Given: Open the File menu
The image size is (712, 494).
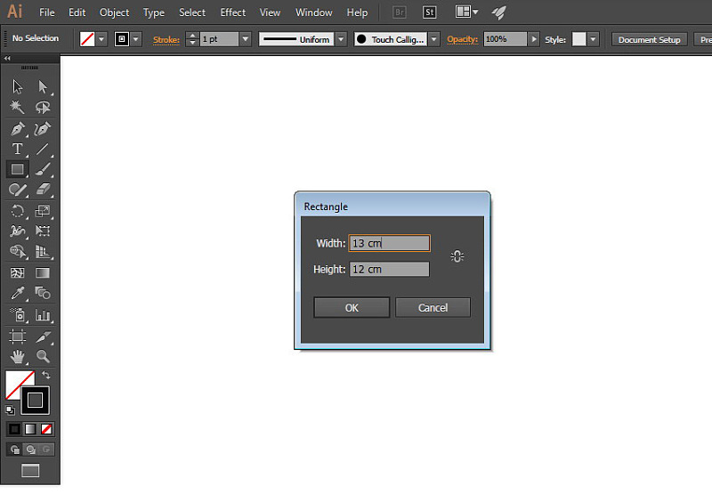Looking at the screenshot, I should (x=47, y=12).
